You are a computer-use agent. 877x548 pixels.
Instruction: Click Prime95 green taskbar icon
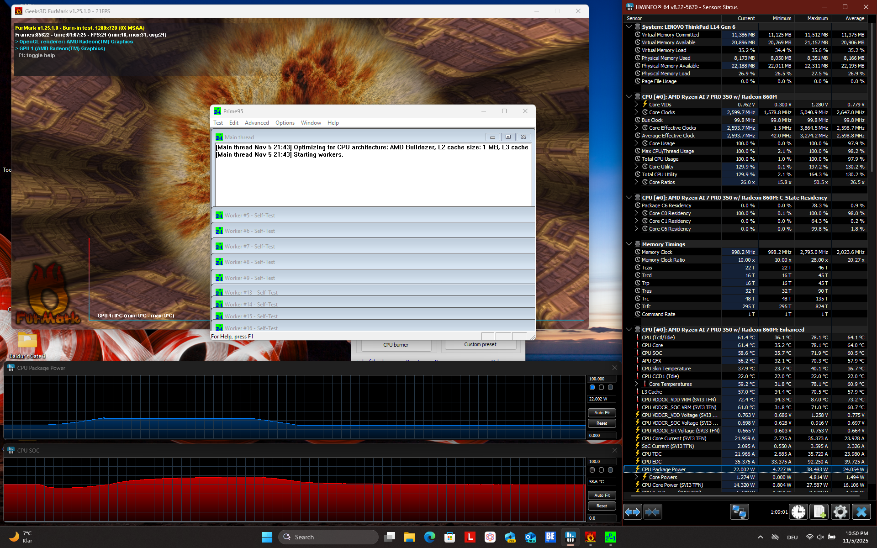[610, 537]
